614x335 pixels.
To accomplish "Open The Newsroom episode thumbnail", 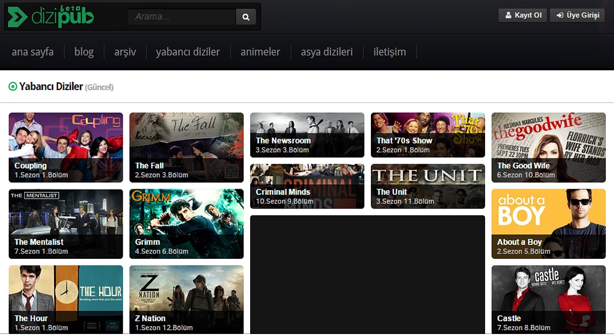I will [x=307, y=135].
